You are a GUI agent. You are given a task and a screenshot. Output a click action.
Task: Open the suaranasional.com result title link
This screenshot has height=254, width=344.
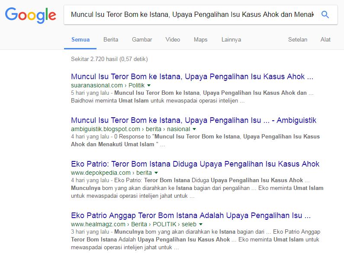(x=192, y=77)
